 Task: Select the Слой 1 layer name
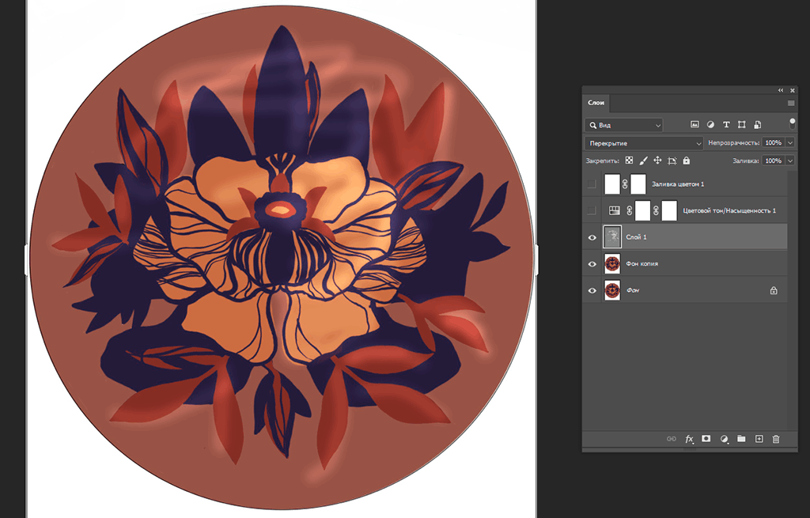(x=636, y=237)
